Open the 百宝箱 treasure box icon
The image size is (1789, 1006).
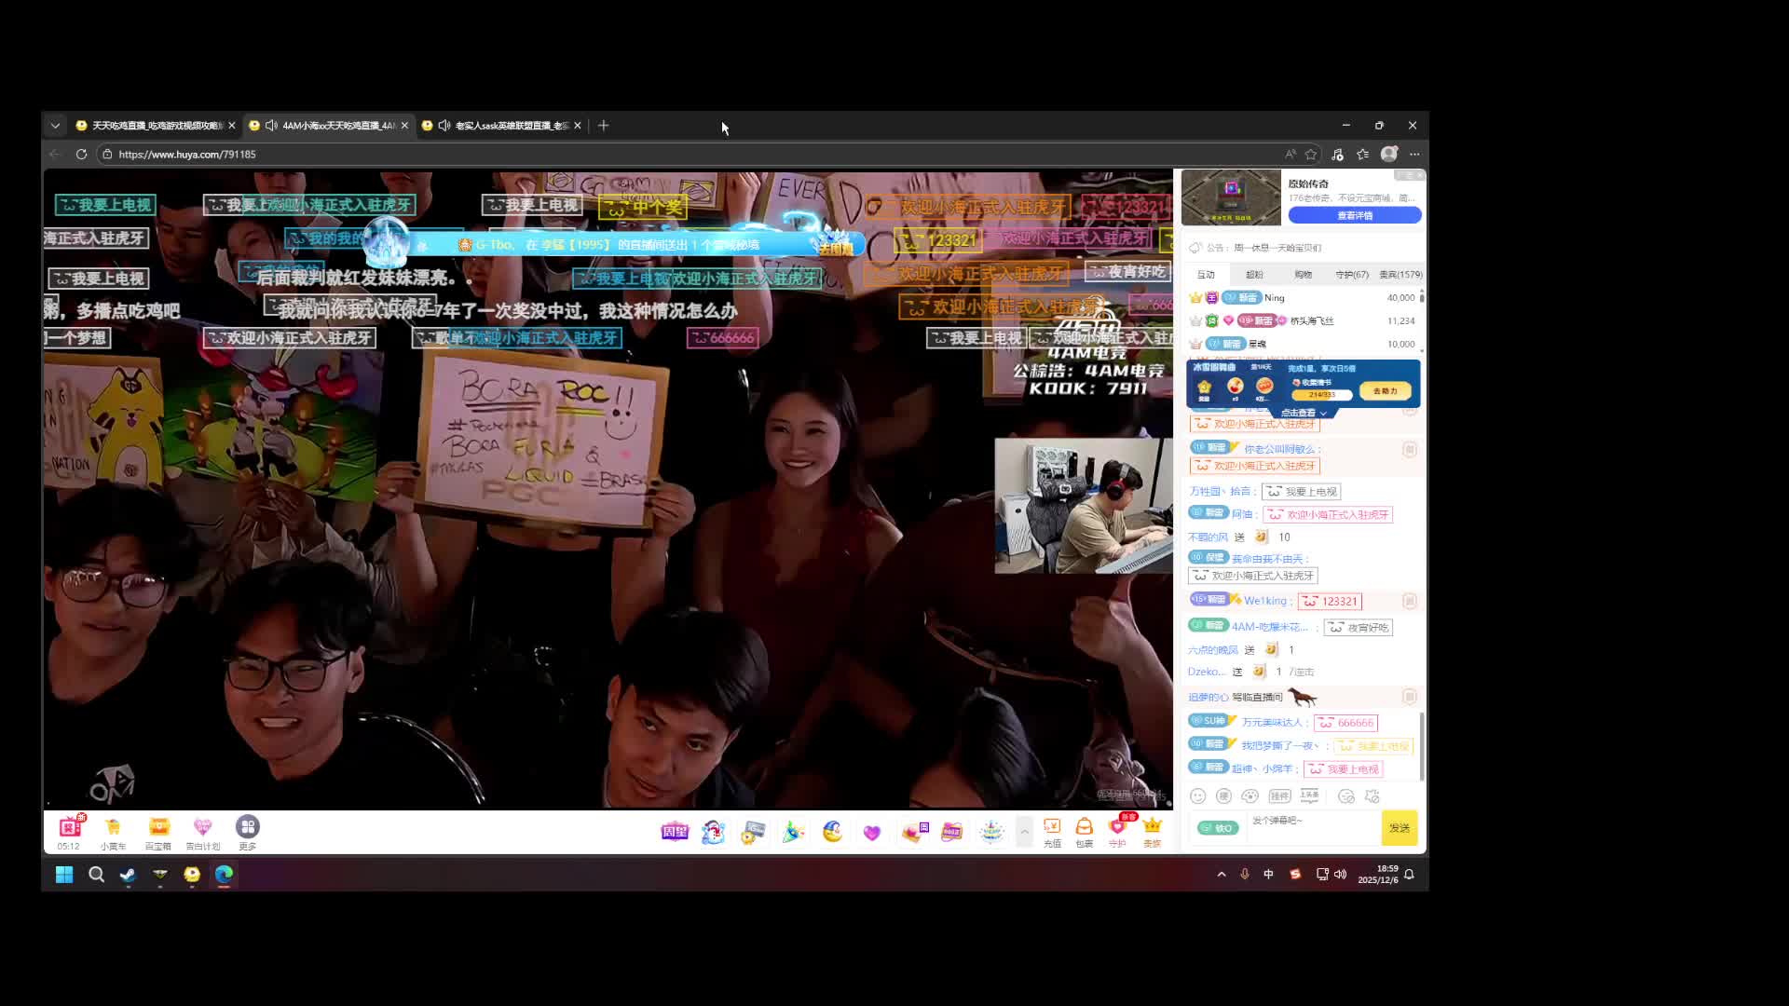158,827
